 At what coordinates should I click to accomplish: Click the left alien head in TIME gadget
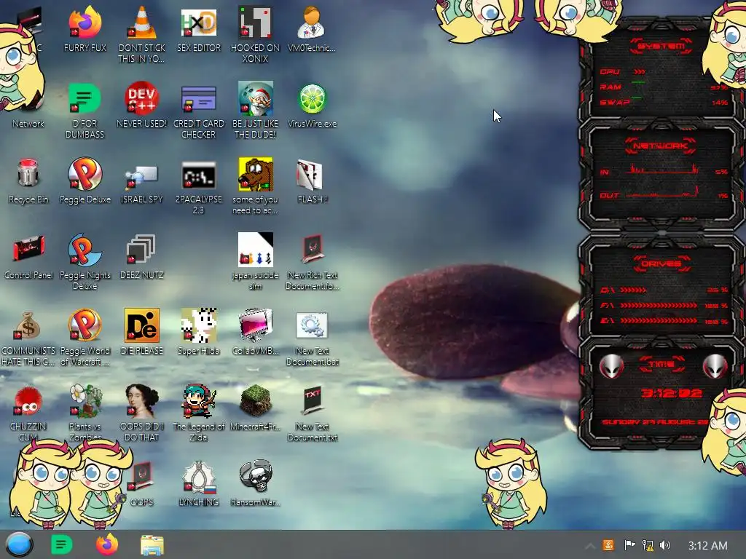pyautogui.click(x=612, y=366)
